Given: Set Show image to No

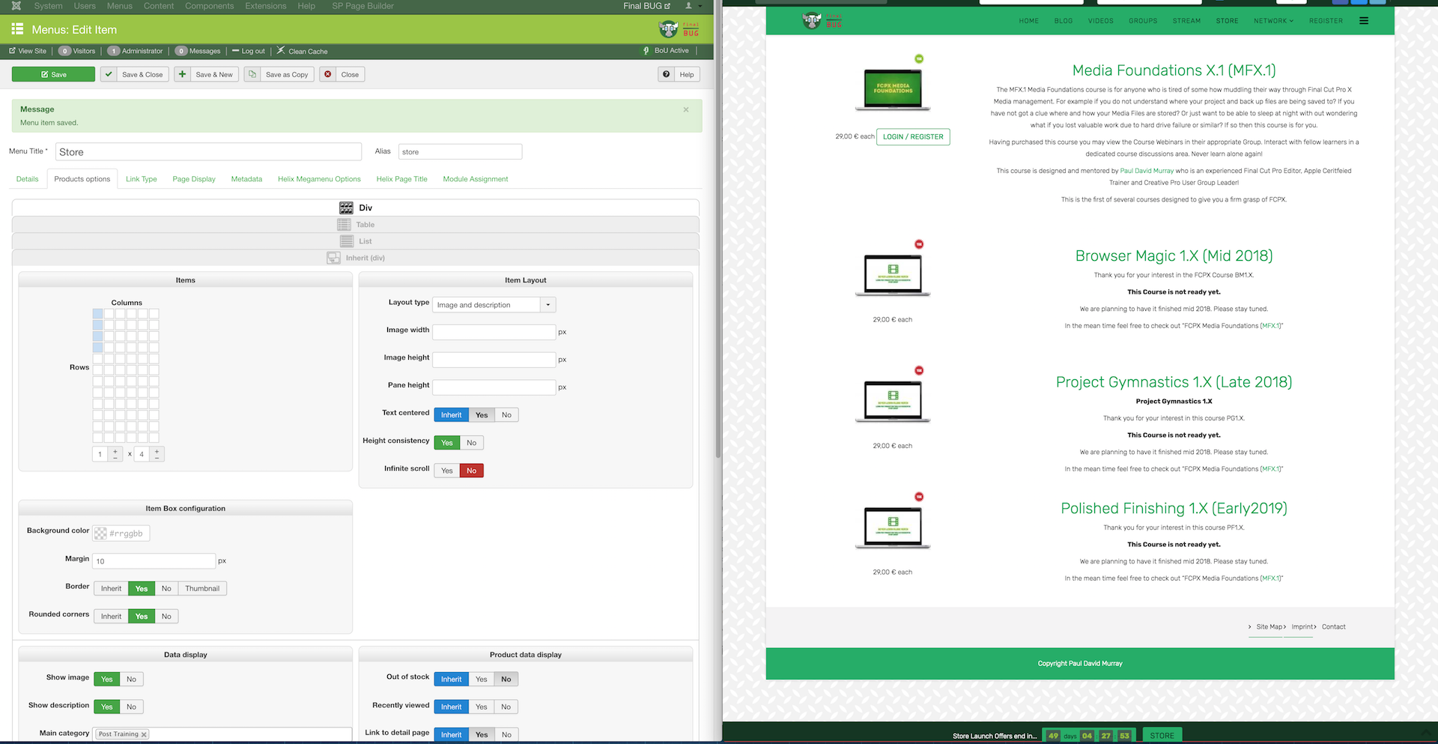Looking at the screenshot, I should [x=131, y=679].
